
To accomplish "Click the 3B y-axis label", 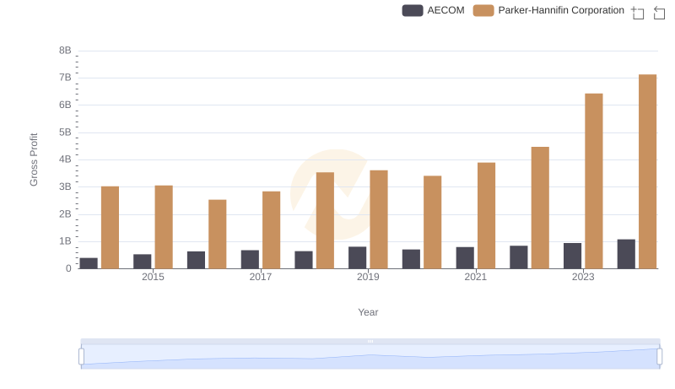I will click(65, 186).
